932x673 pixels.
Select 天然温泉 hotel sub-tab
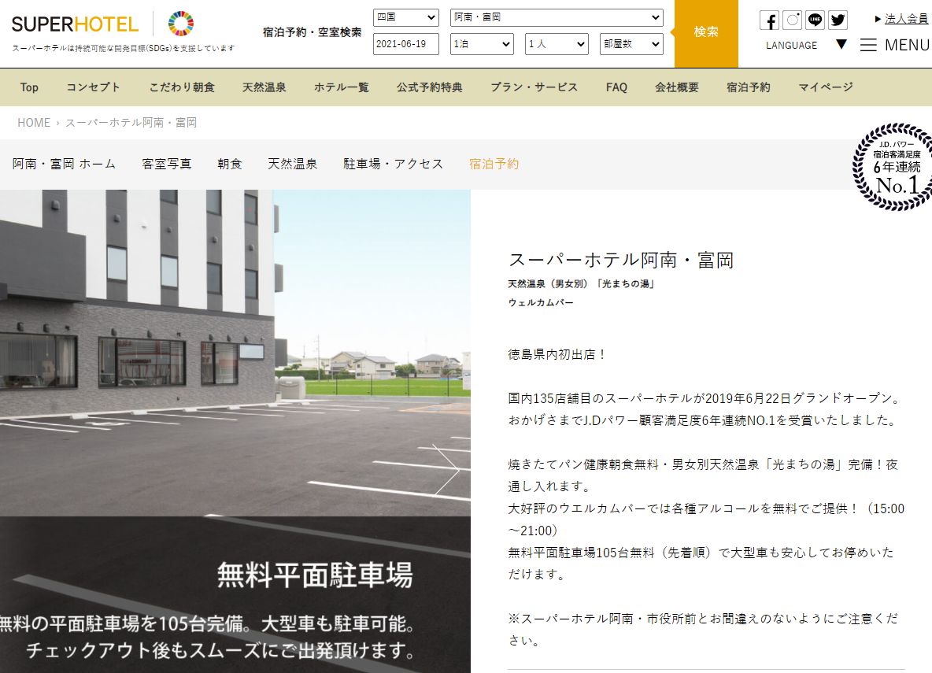pos(293,164)
